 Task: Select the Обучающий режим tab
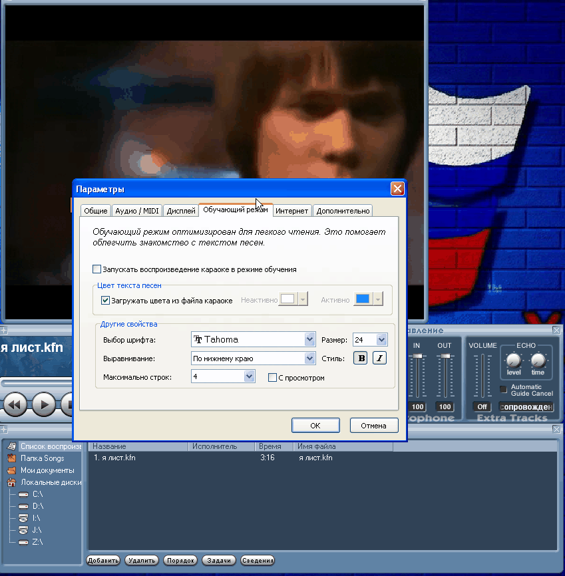tap(236, 210)
